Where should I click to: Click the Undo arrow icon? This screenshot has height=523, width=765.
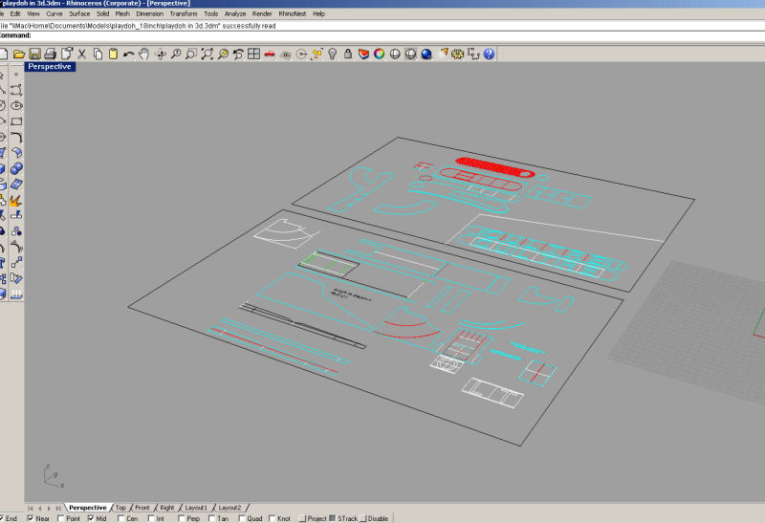(x=128, y=54)
